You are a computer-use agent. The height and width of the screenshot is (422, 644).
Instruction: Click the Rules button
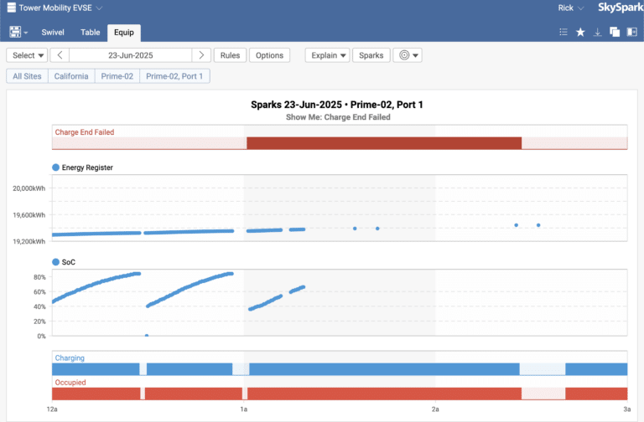[x=231, y=55]
